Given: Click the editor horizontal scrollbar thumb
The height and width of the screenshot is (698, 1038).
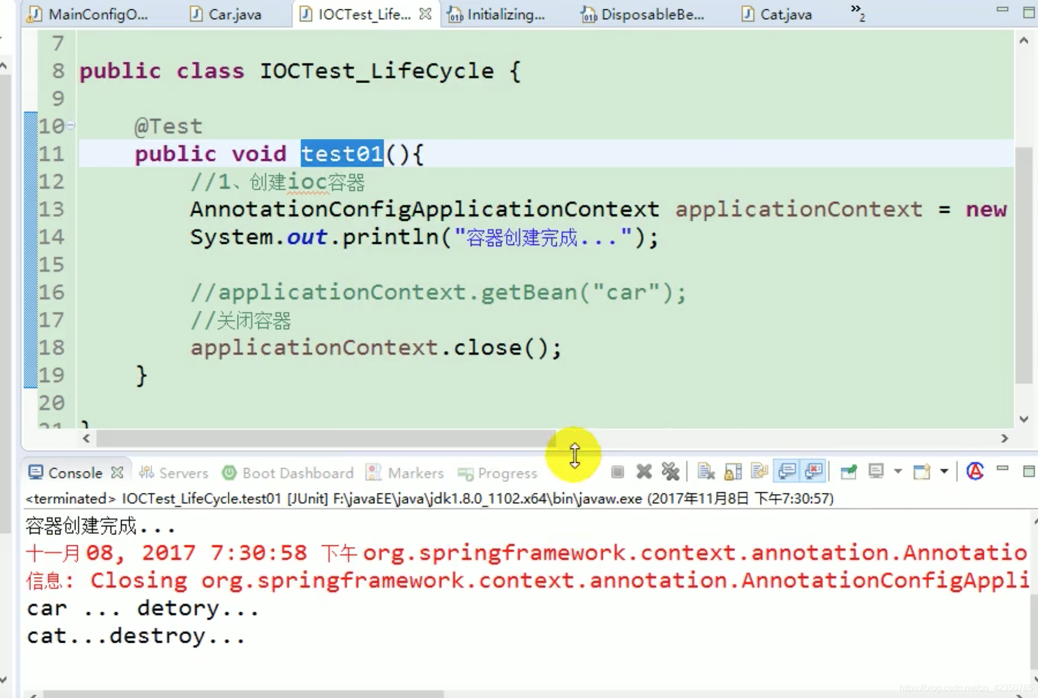Looking at the screenshot, I should click(326, 438).
